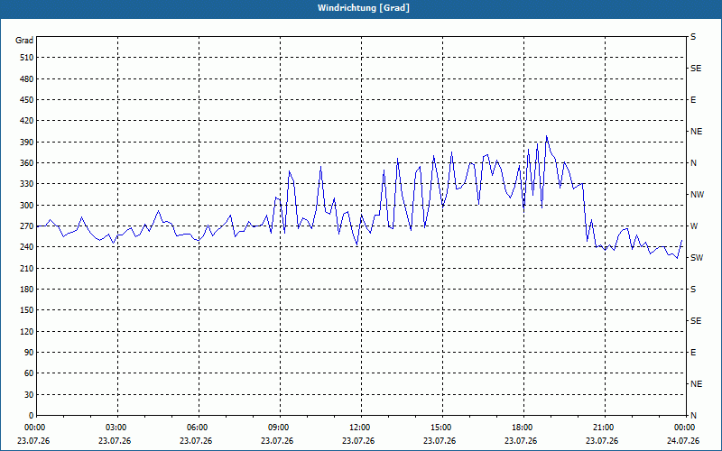Click the 180 degree axis label
The height and width of the screenshot is (451, 722).
coord(27,290)
